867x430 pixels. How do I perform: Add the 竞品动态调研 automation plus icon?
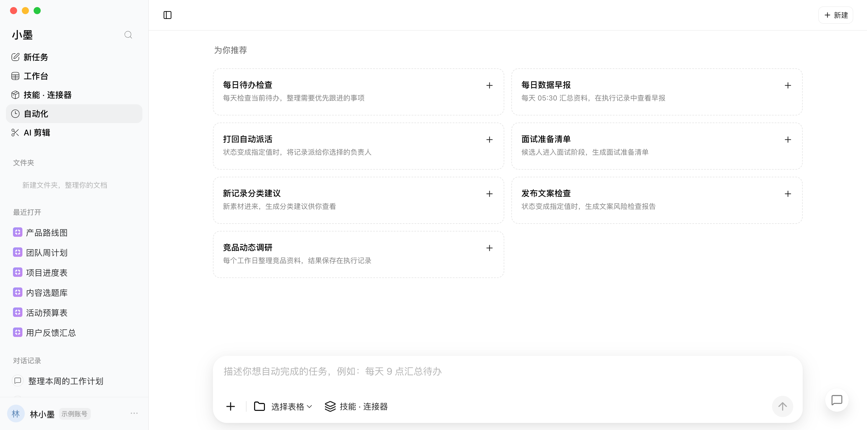489,248
